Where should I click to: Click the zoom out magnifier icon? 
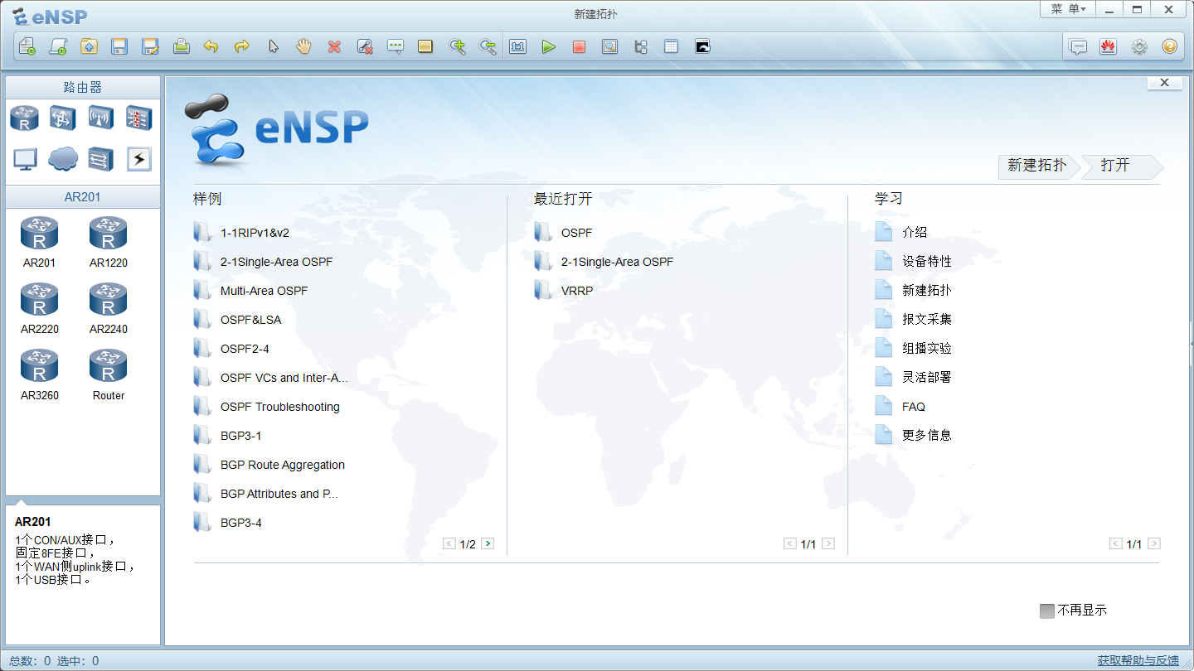pos(488,46)
